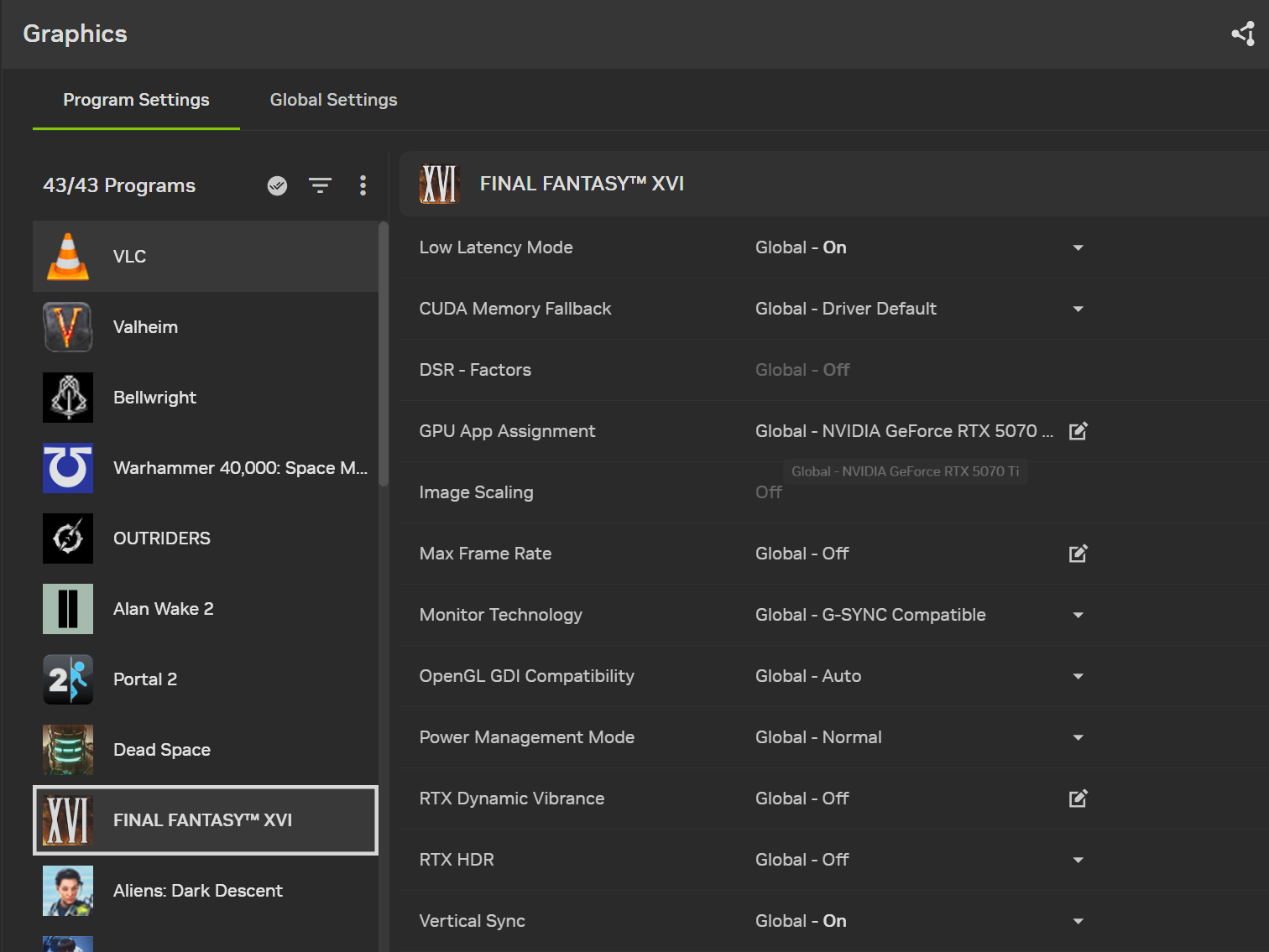The height and width of the screenshot is (952, 1269).
Task: Expand the Low Latency Mode dropdown
Action: (1078, 247)
